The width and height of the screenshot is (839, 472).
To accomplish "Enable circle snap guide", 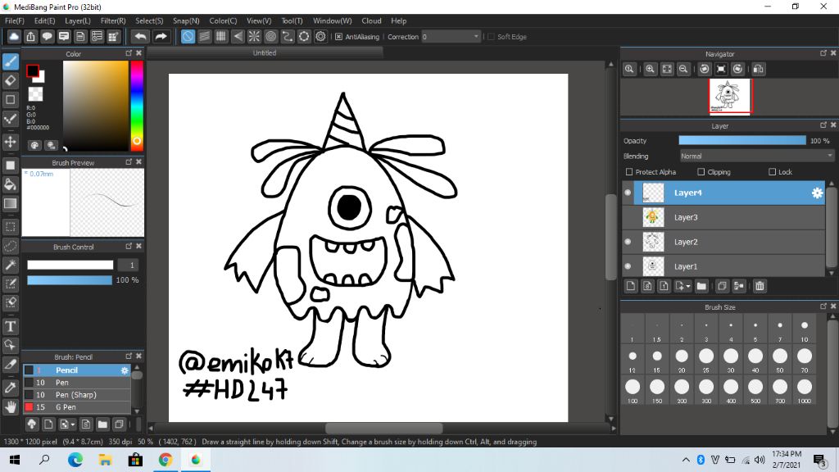I will pyautogui.click(x=270, y=36).
